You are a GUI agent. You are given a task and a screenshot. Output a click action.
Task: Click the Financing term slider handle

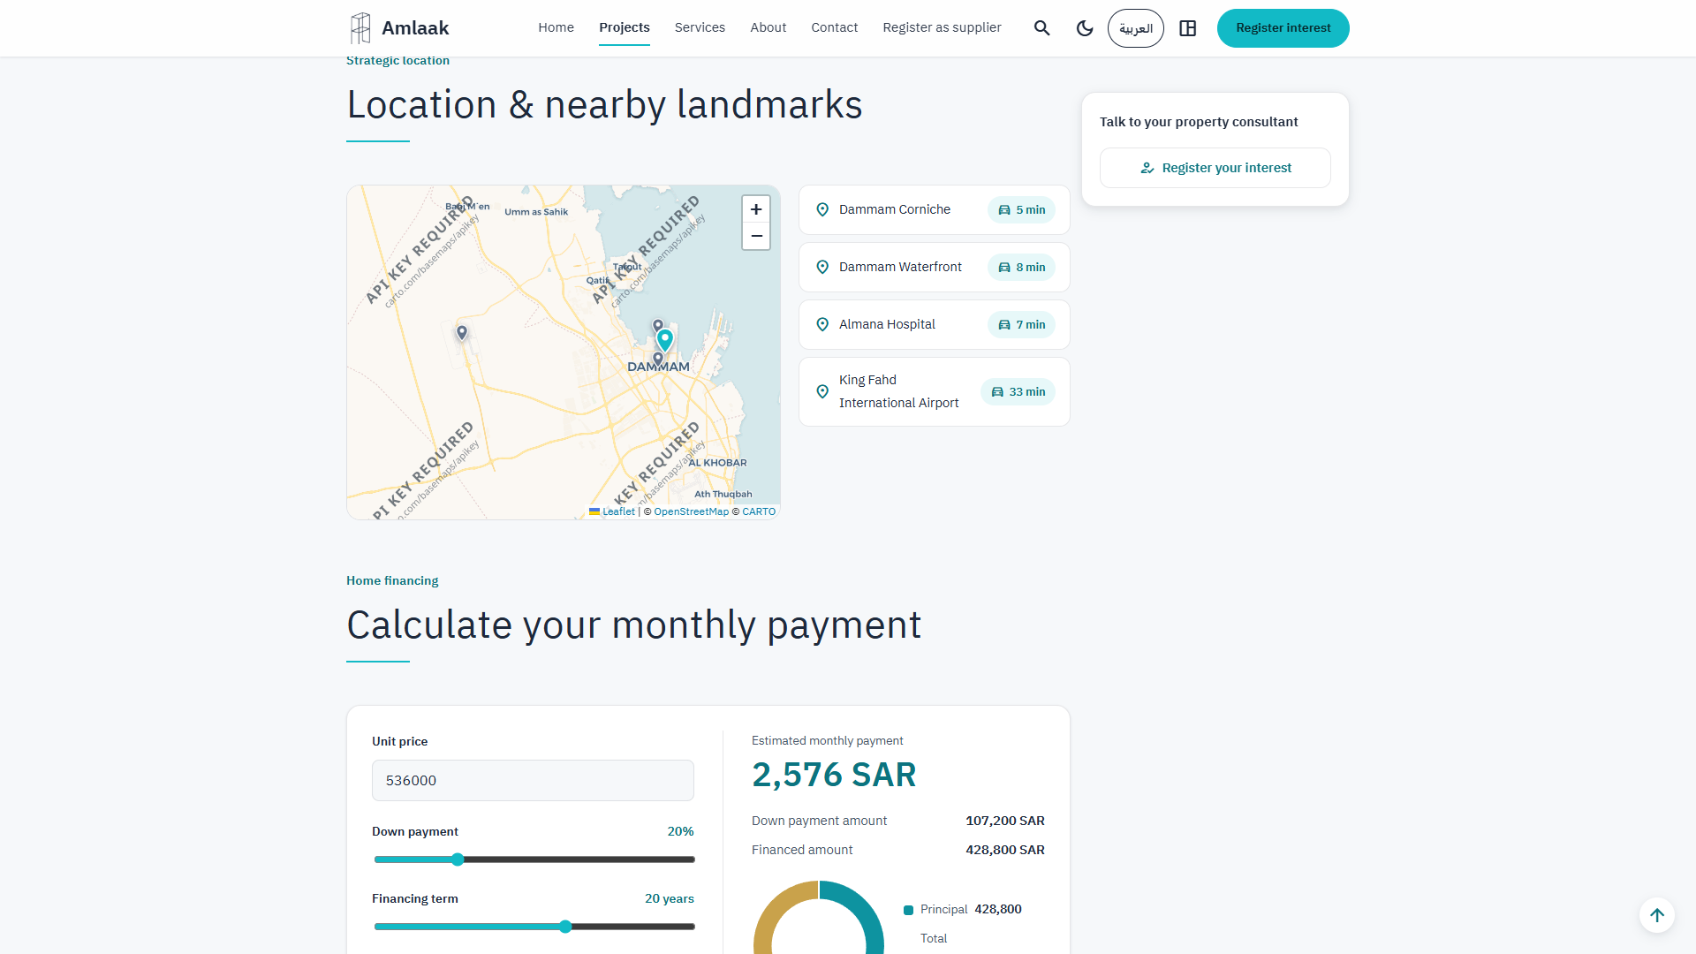(565, 927)
